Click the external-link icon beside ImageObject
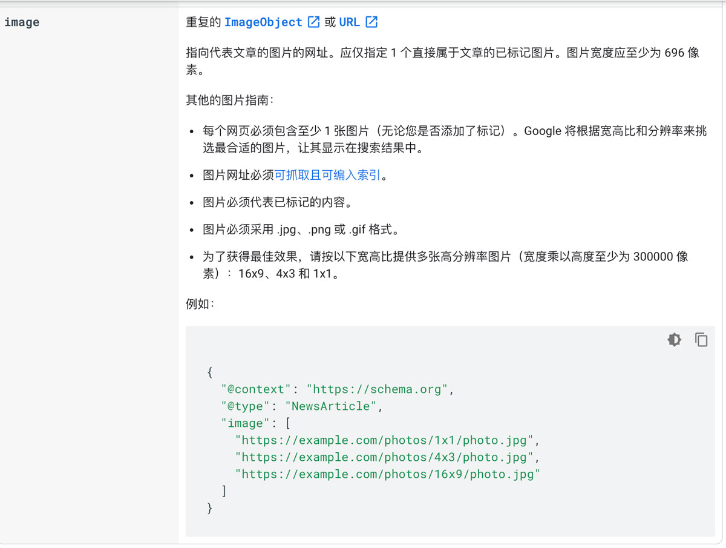This screenshot has width=726, height=548. tap(313, 22)
